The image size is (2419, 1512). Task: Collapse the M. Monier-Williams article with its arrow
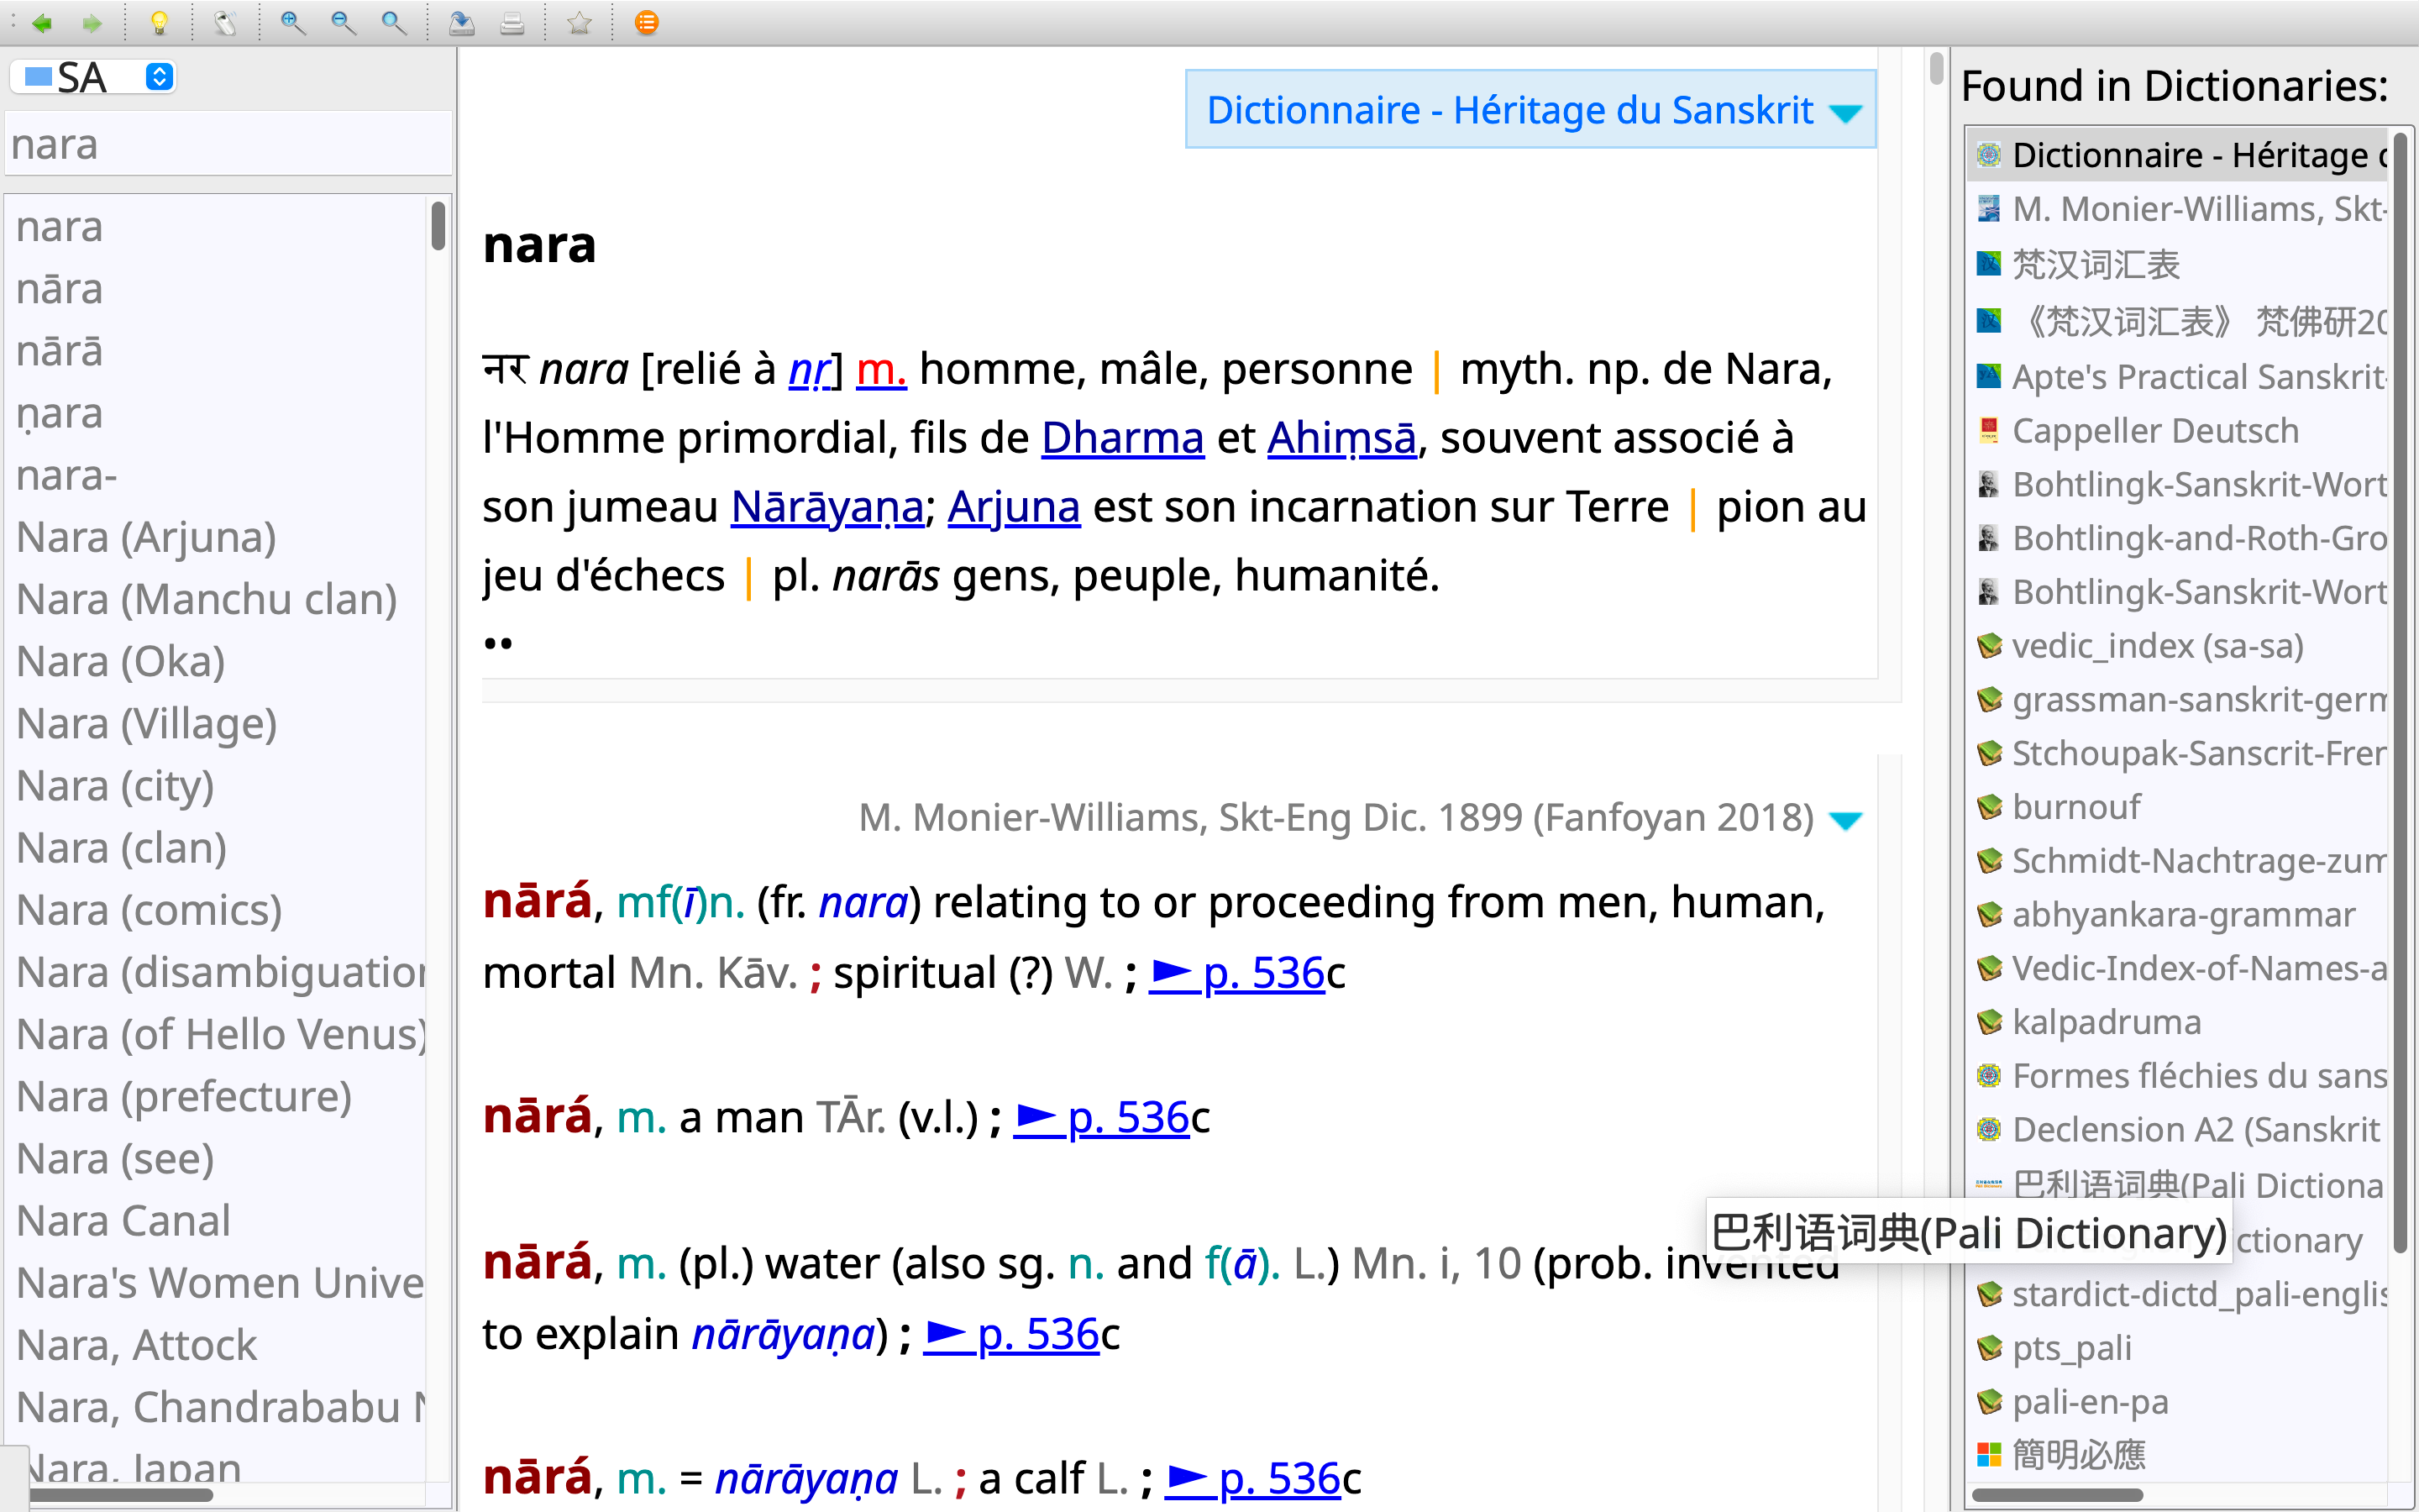(1845, 821)
